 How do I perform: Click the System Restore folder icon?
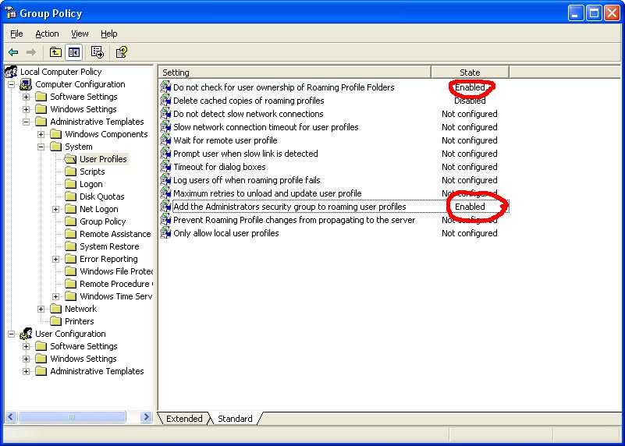pos(70,246)
